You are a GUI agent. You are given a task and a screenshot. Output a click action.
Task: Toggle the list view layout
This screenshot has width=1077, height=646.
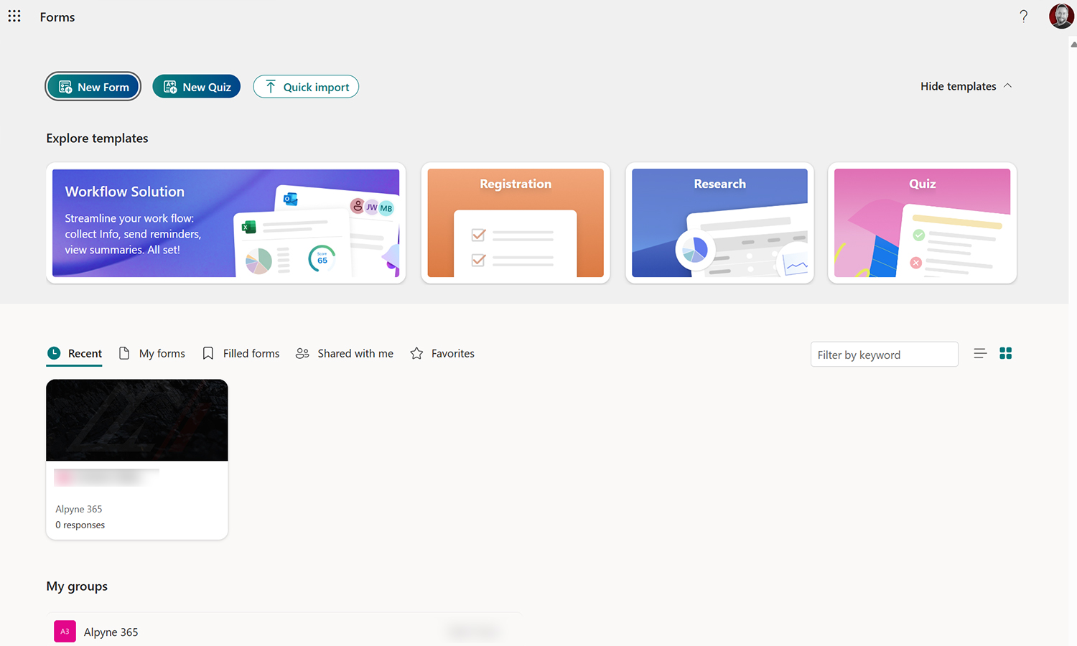[x=980, y=353]
